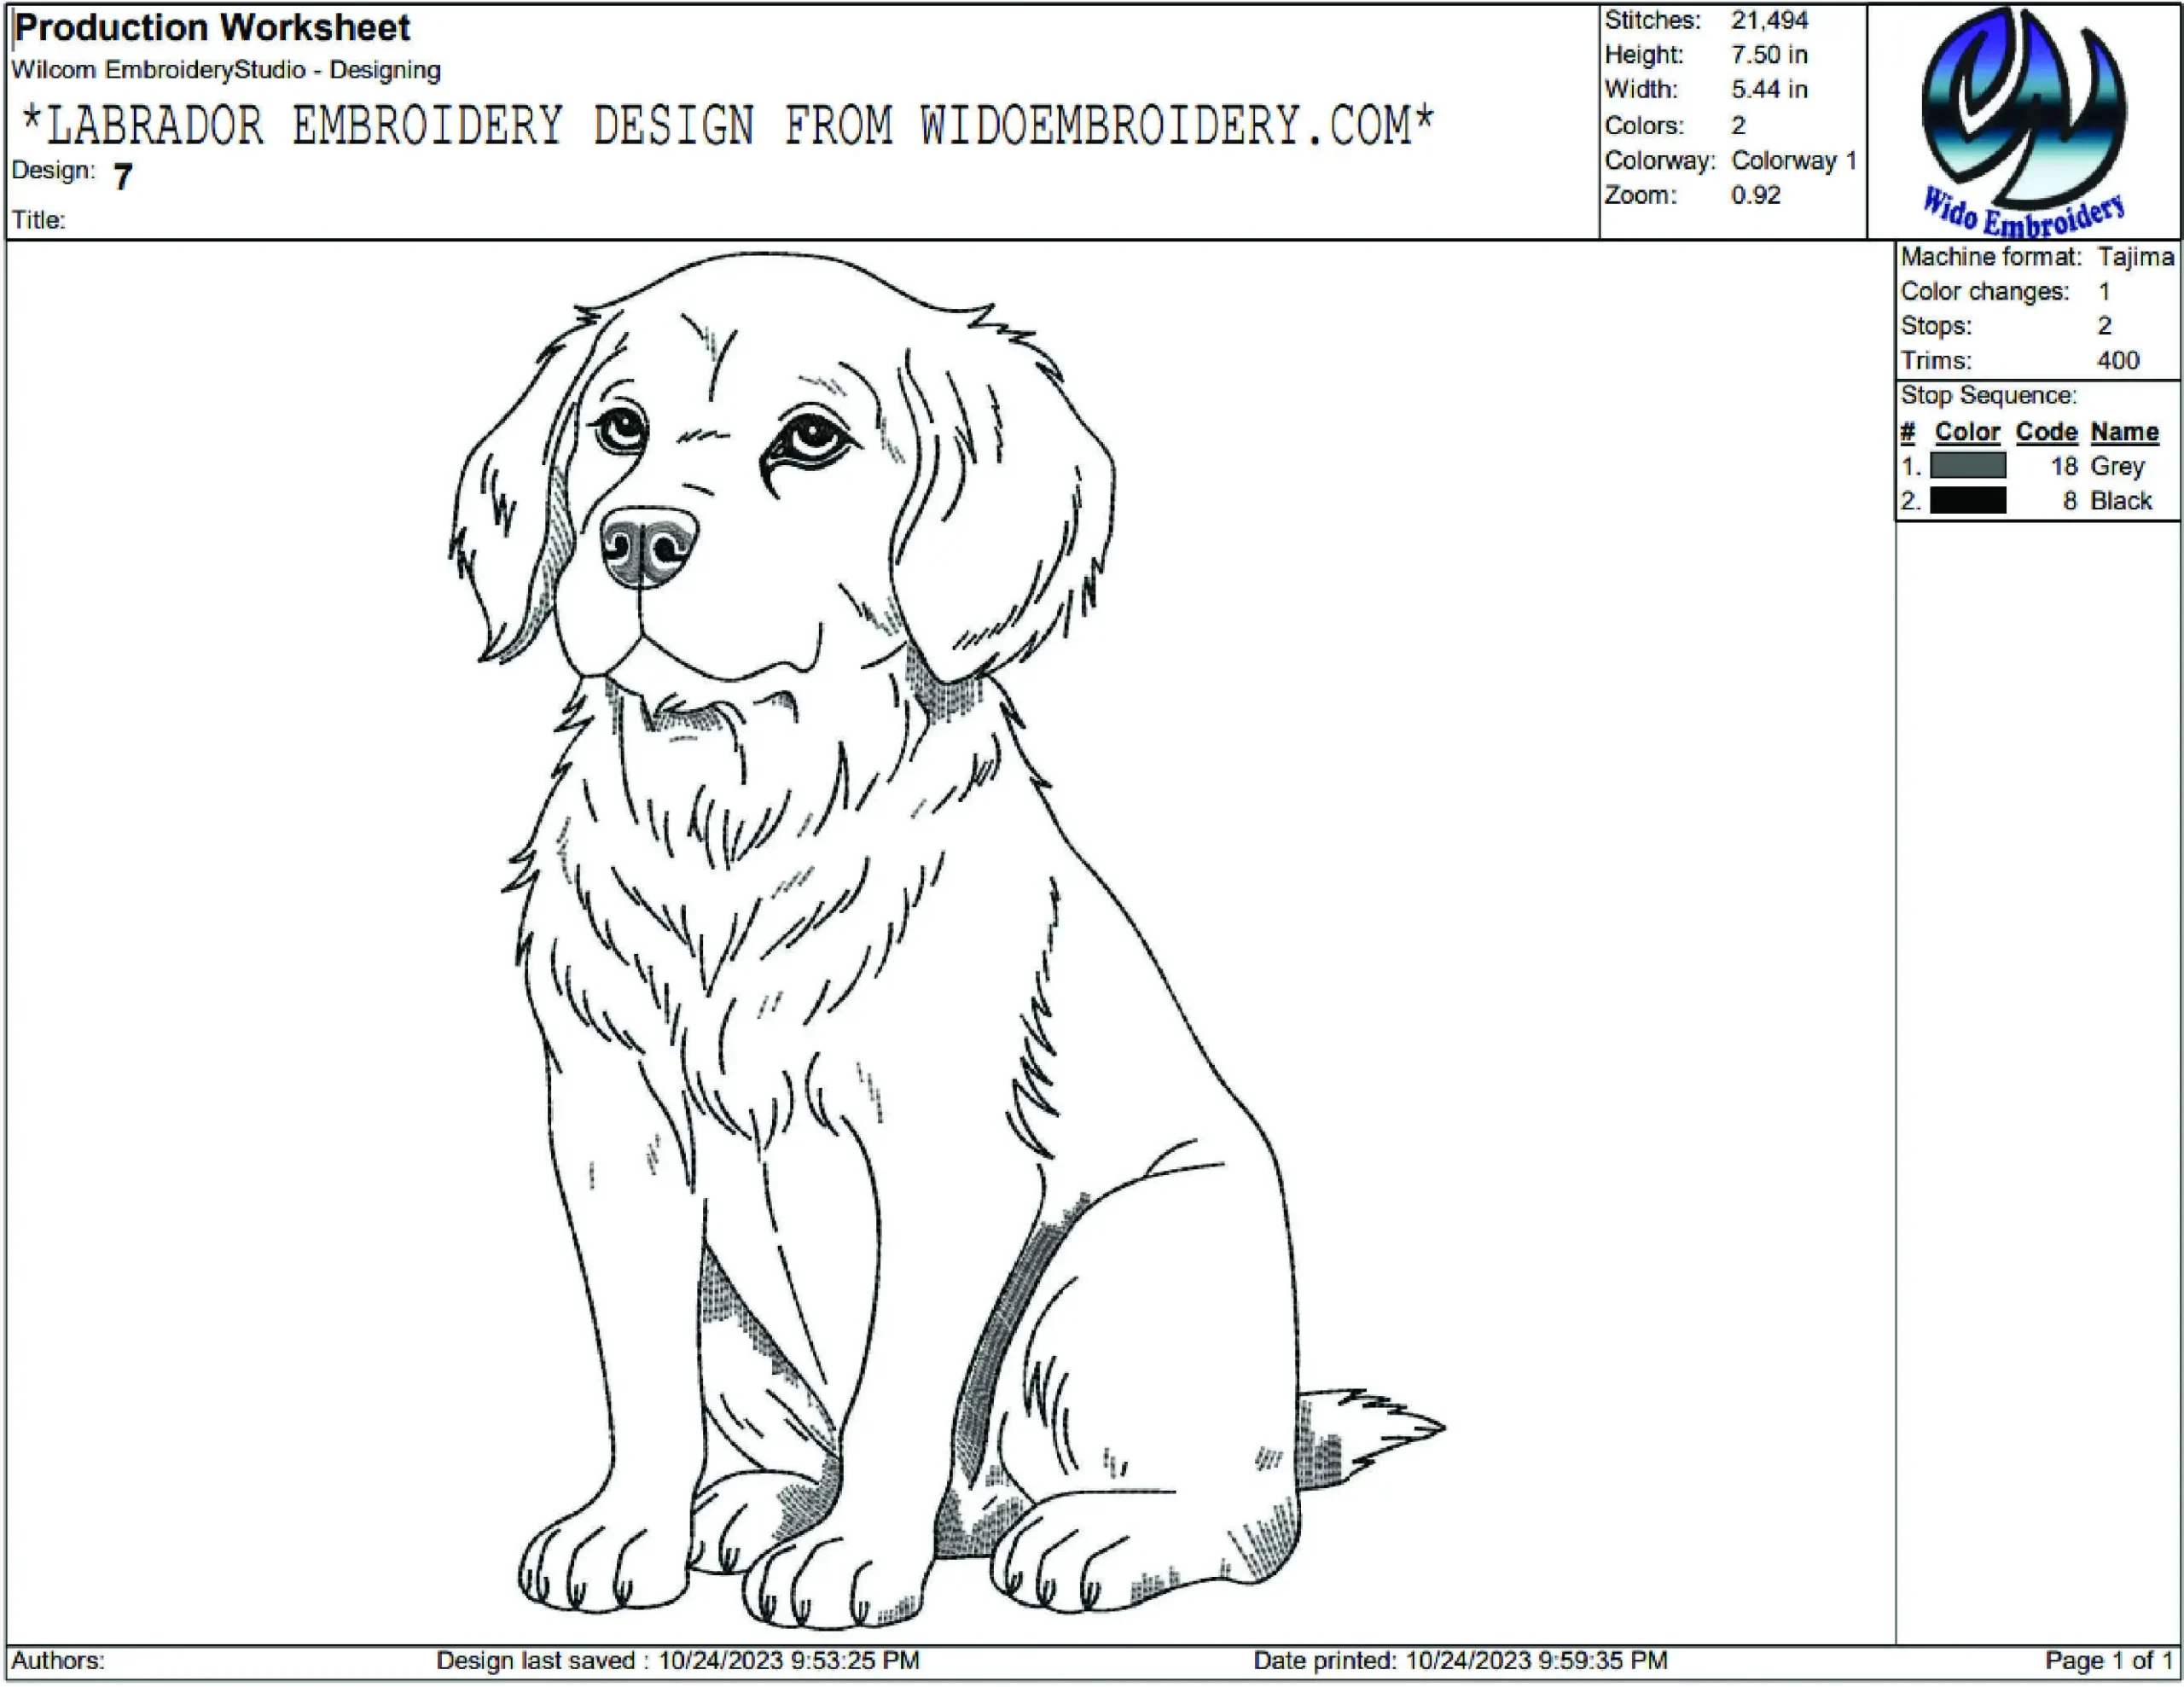This screenshot has width=2184, height=1687.
Task: Click the 'Stops:' label
Action: tap(1936, 326)
